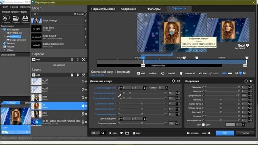Hide layer 2 el_05 via eye icon
Screen dimensions: 258x145
point(86,89)
